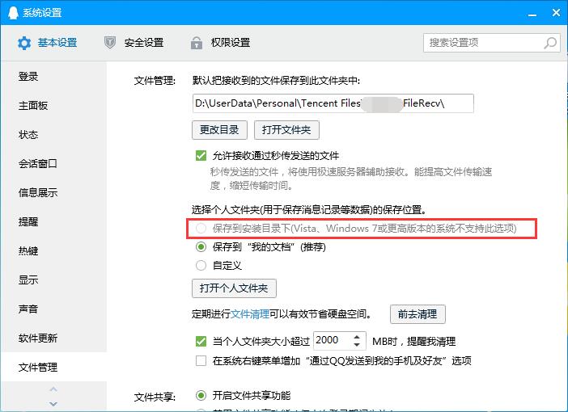Click the sidebar scroll-down chevron

(53, 403)
